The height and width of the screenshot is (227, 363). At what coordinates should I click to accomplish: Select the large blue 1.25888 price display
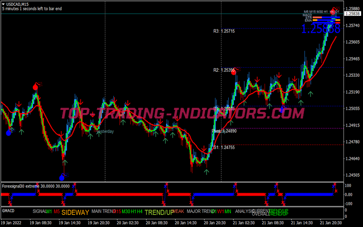pos(321,30)
